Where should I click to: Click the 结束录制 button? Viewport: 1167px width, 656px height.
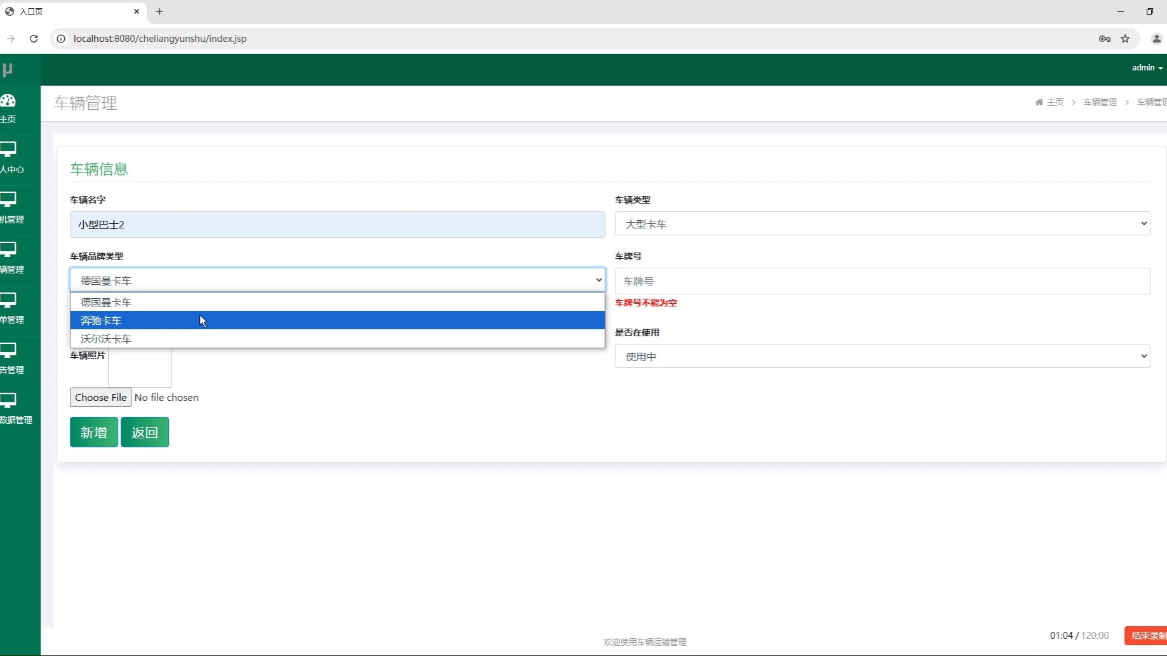[x=1146, y=636]
